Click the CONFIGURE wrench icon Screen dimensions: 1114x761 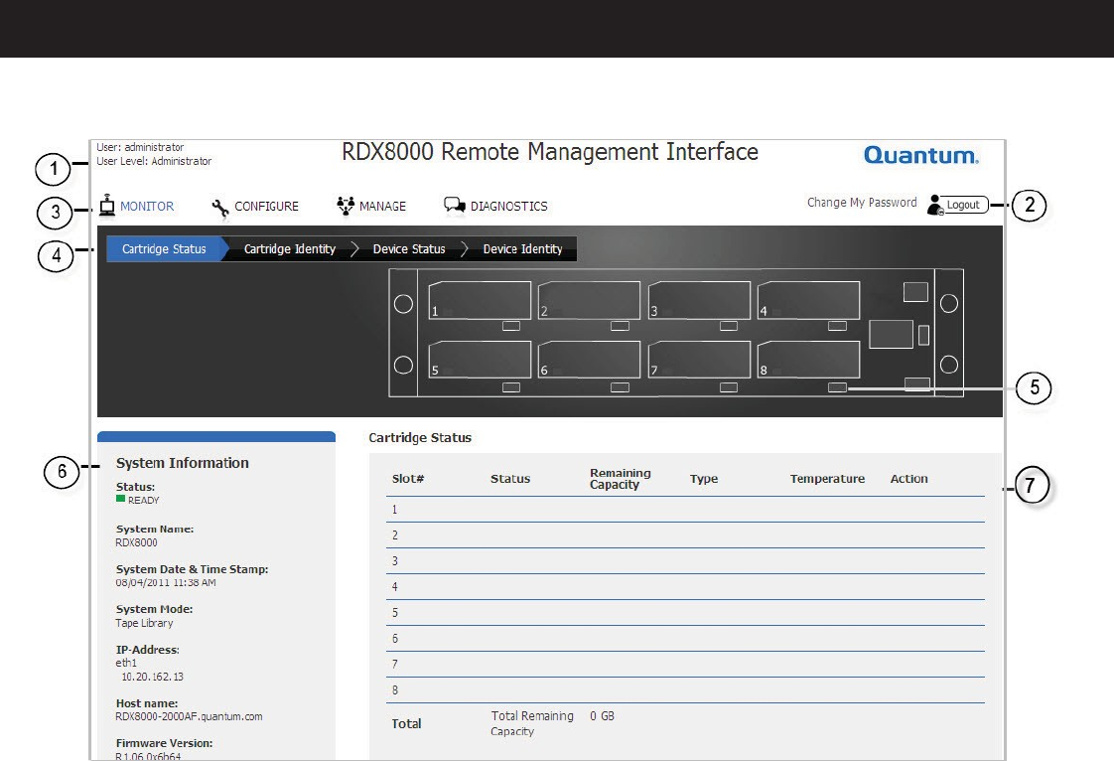pos(220,207)
